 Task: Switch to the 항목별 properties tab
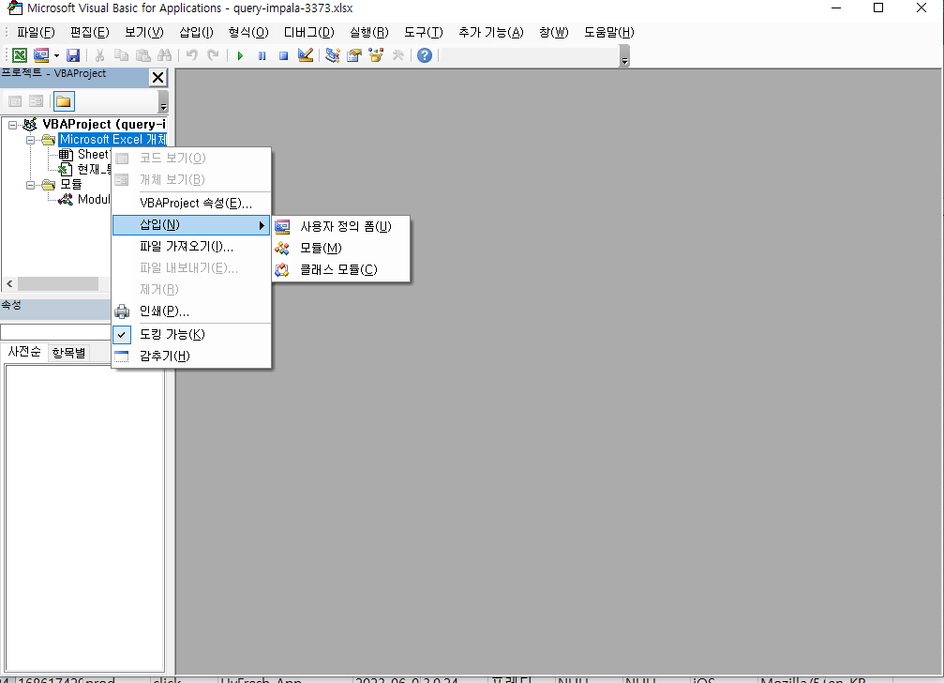68,353
